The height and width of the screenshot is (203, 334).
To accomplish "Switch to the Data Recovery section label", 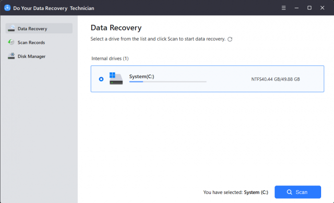I will 32,29.
